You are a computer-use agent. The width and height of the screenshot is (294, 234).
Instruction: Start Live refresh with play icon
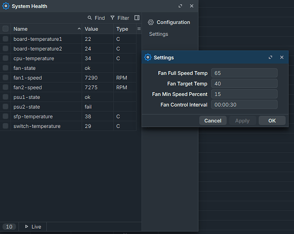[x=32, y=227]
